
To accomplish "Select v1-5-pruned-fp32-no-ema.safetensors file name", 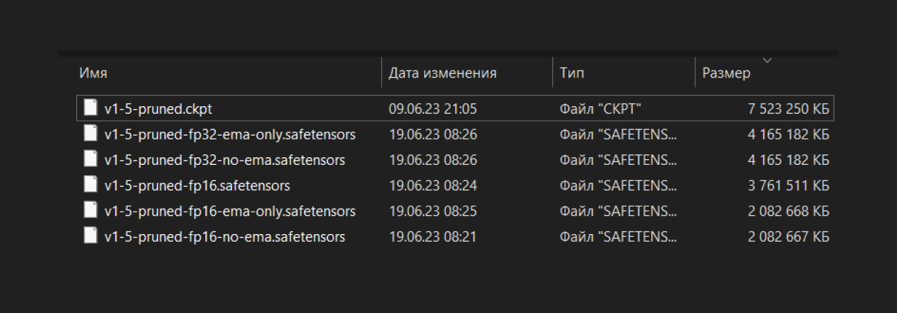I will (224, 160).
